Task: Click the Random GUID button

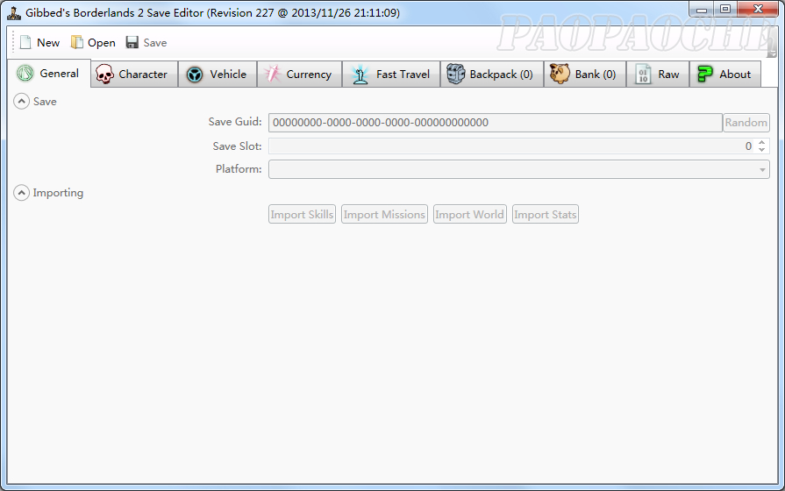Action: (x=746, y=123)
